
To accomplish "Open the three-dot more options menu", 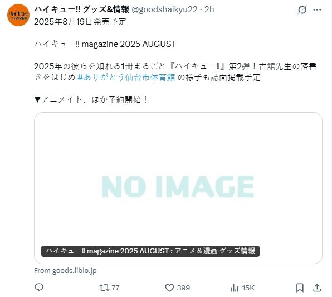I will [317, 9].
